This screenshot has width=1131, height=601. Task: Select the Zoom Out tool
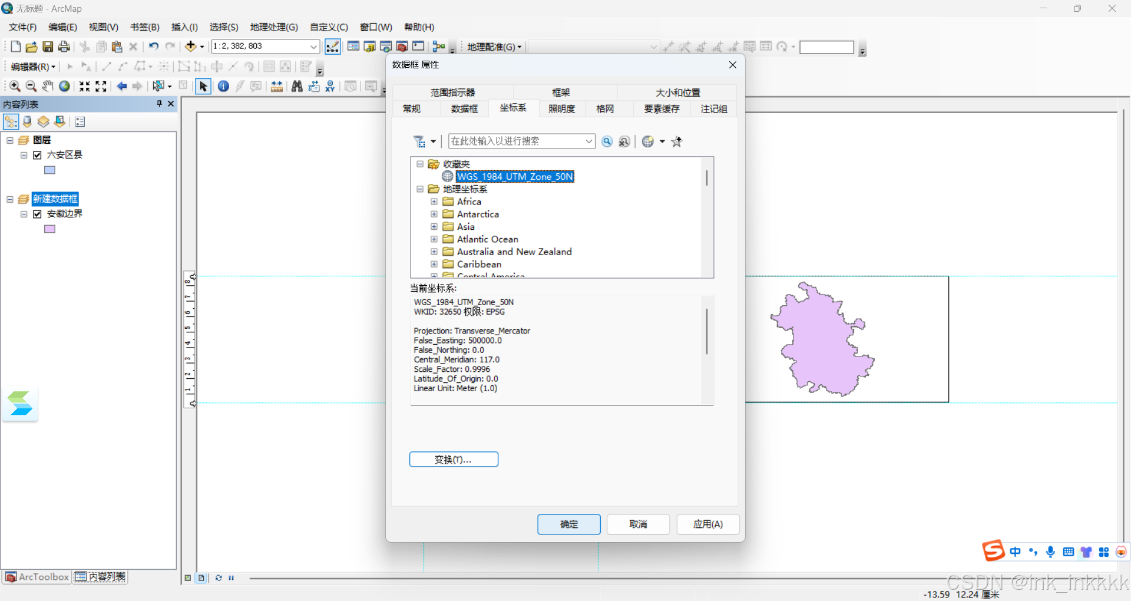(x=31, y=86)
